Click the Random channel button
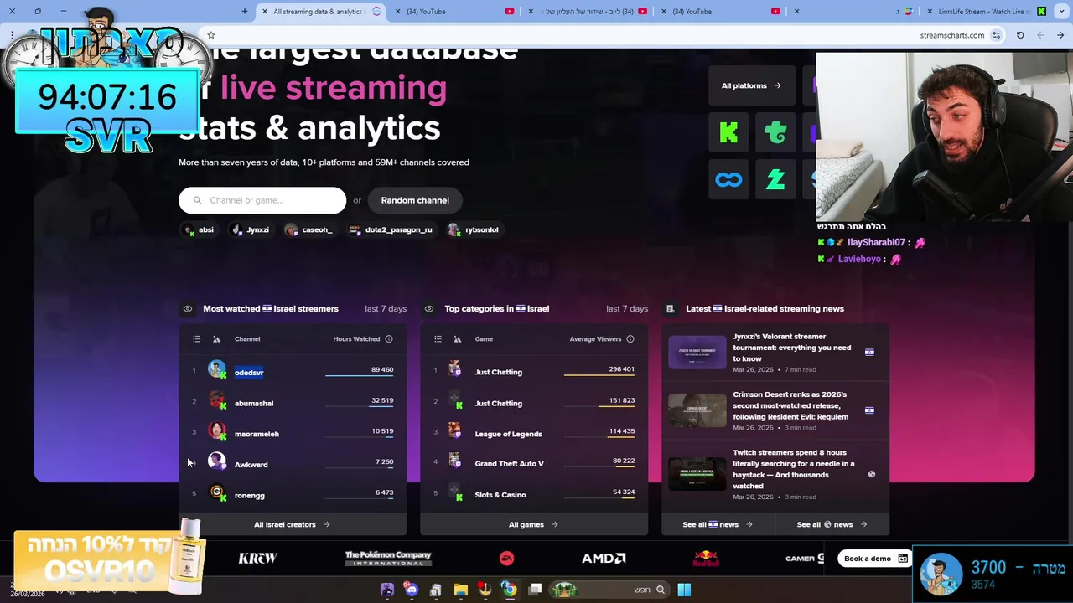The image size is (1073, 603). [415, 200]
